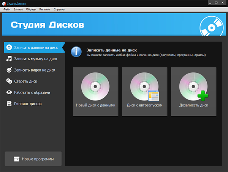228x172 pixels.
Task: Minimize the Студия Дисков window
Action: click(x=199, y=2)
